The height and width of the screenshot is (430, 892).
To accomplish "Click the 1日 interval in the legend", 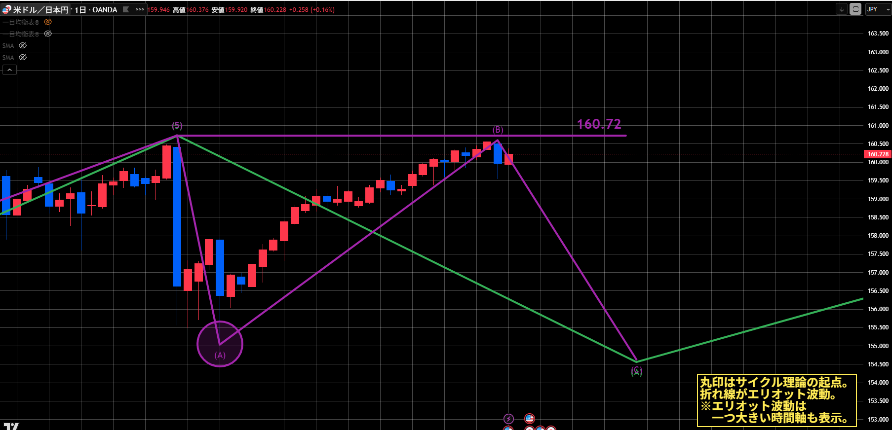I will [80, 10].
